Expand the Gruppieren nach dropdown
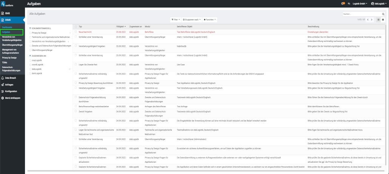Screen dimensions: 389x174 tap(191, 19)
